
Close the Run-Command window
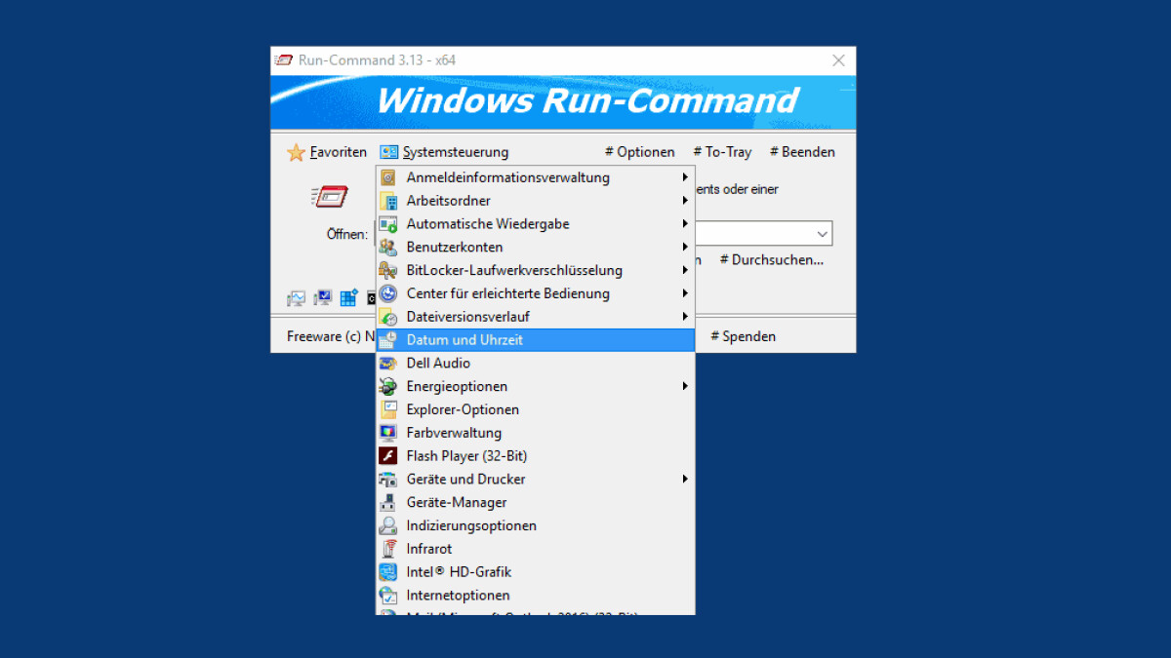(x=838, y=60)
